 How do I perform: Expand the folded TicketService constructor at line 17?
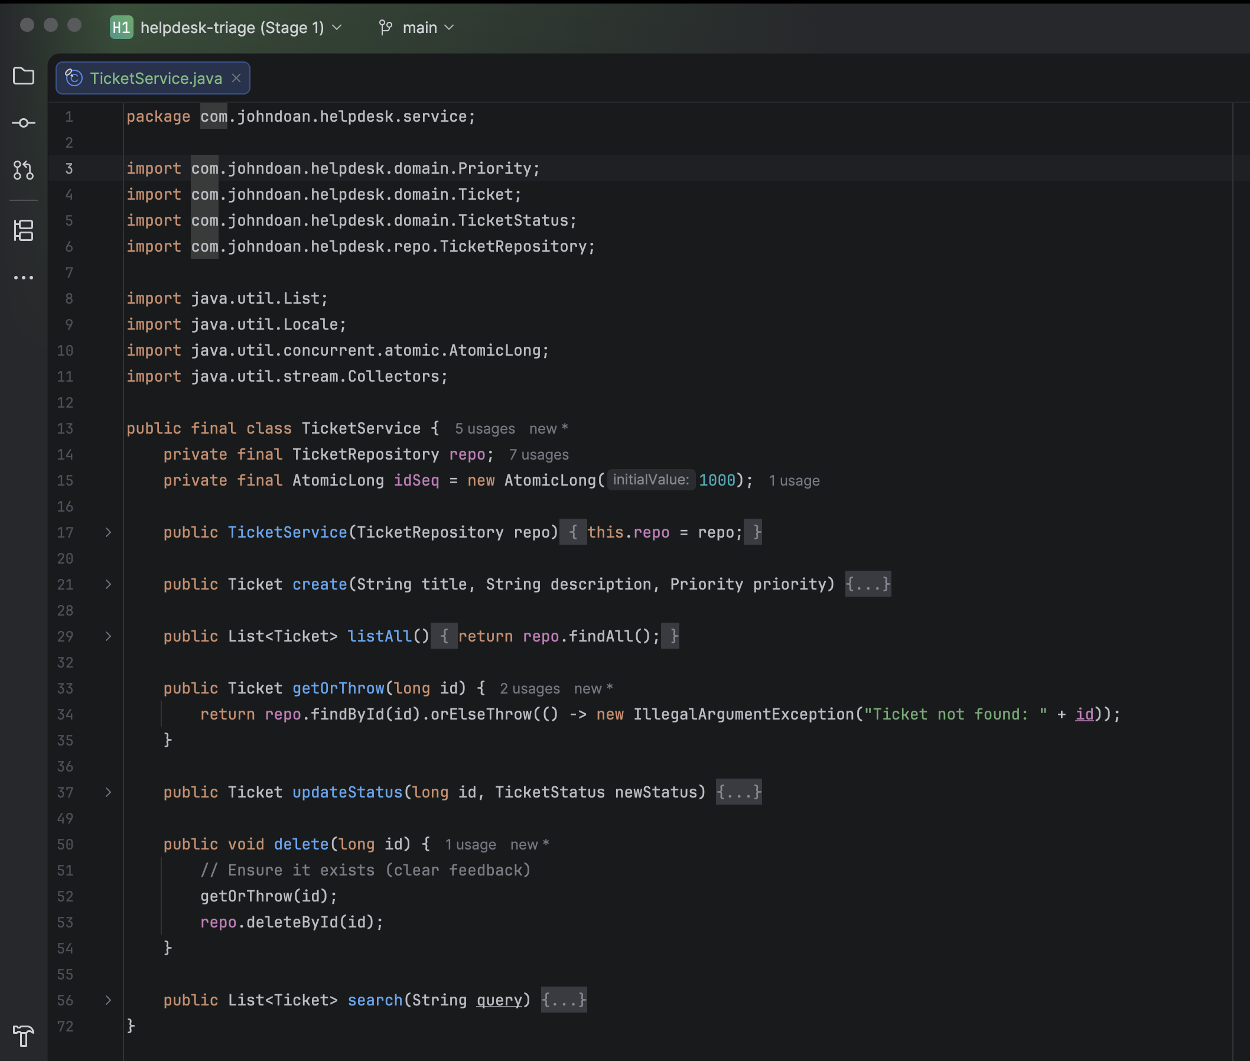pyautogui.click(x=108, y=532)
